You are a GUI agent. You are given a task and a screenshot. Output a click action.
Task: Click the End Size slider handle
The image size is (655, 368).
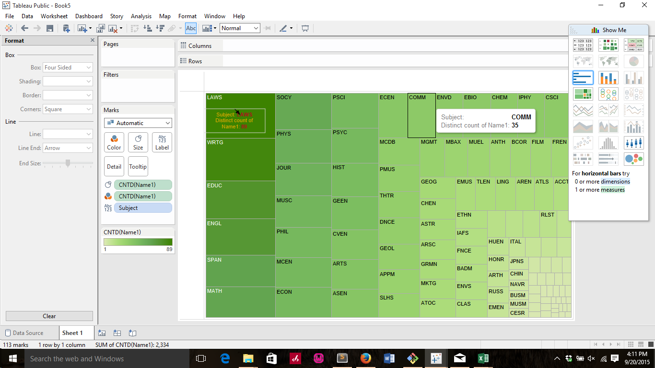pyautogui.click(x=68, y=163)
